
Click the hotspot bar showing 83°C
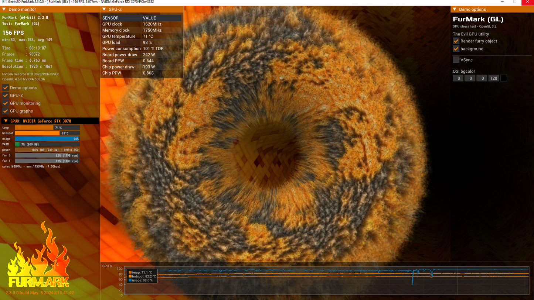(x=47, y=133)
